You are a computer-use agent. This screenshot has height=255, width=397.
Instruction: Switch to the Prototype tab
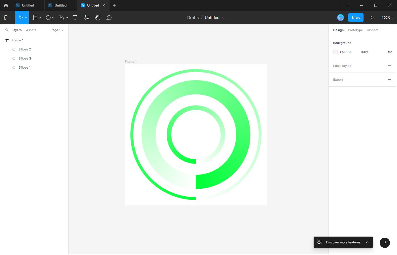(355, 30)
